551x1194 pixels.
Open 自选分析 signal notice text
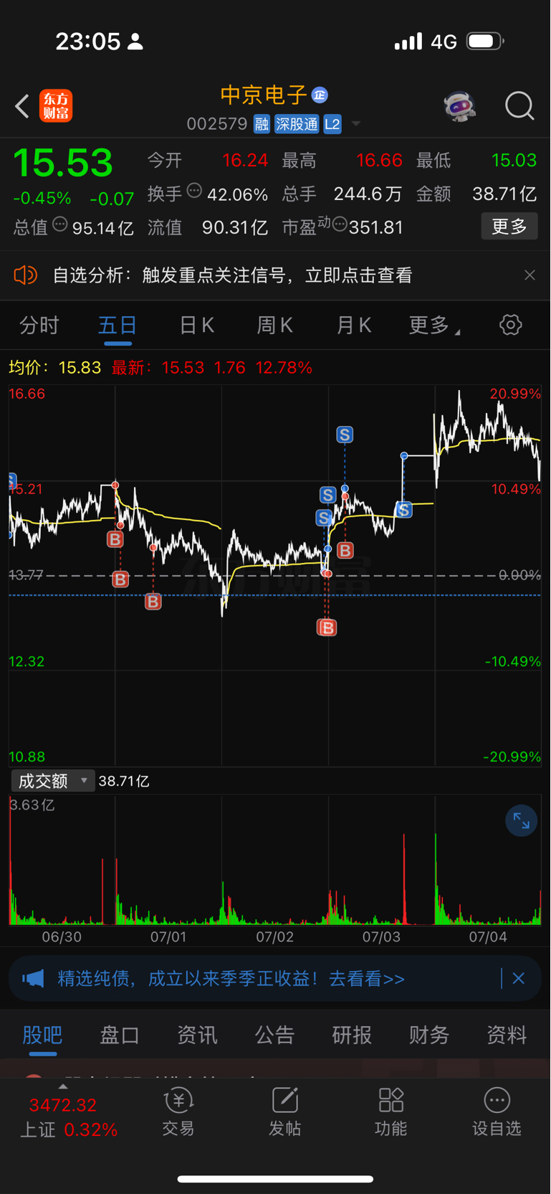[x=233, y=275]
